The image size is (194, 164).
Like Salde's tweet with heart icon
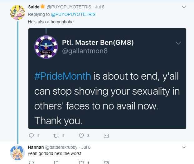(x=81, y=136)
